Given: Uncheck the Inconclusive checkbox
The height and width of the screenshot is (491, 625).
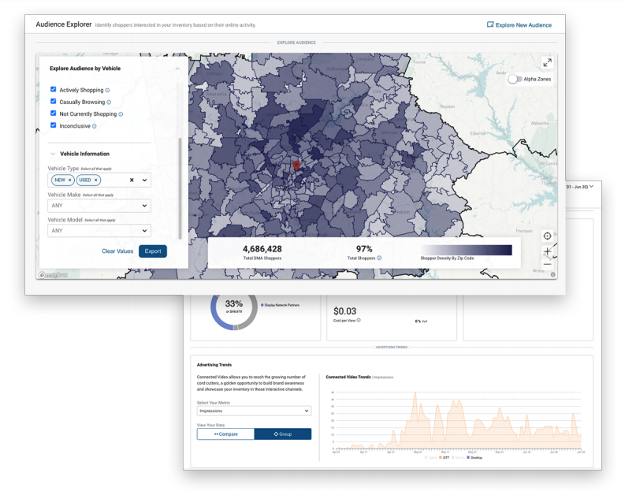Looking at the screenshot, I should coord(54,125).
